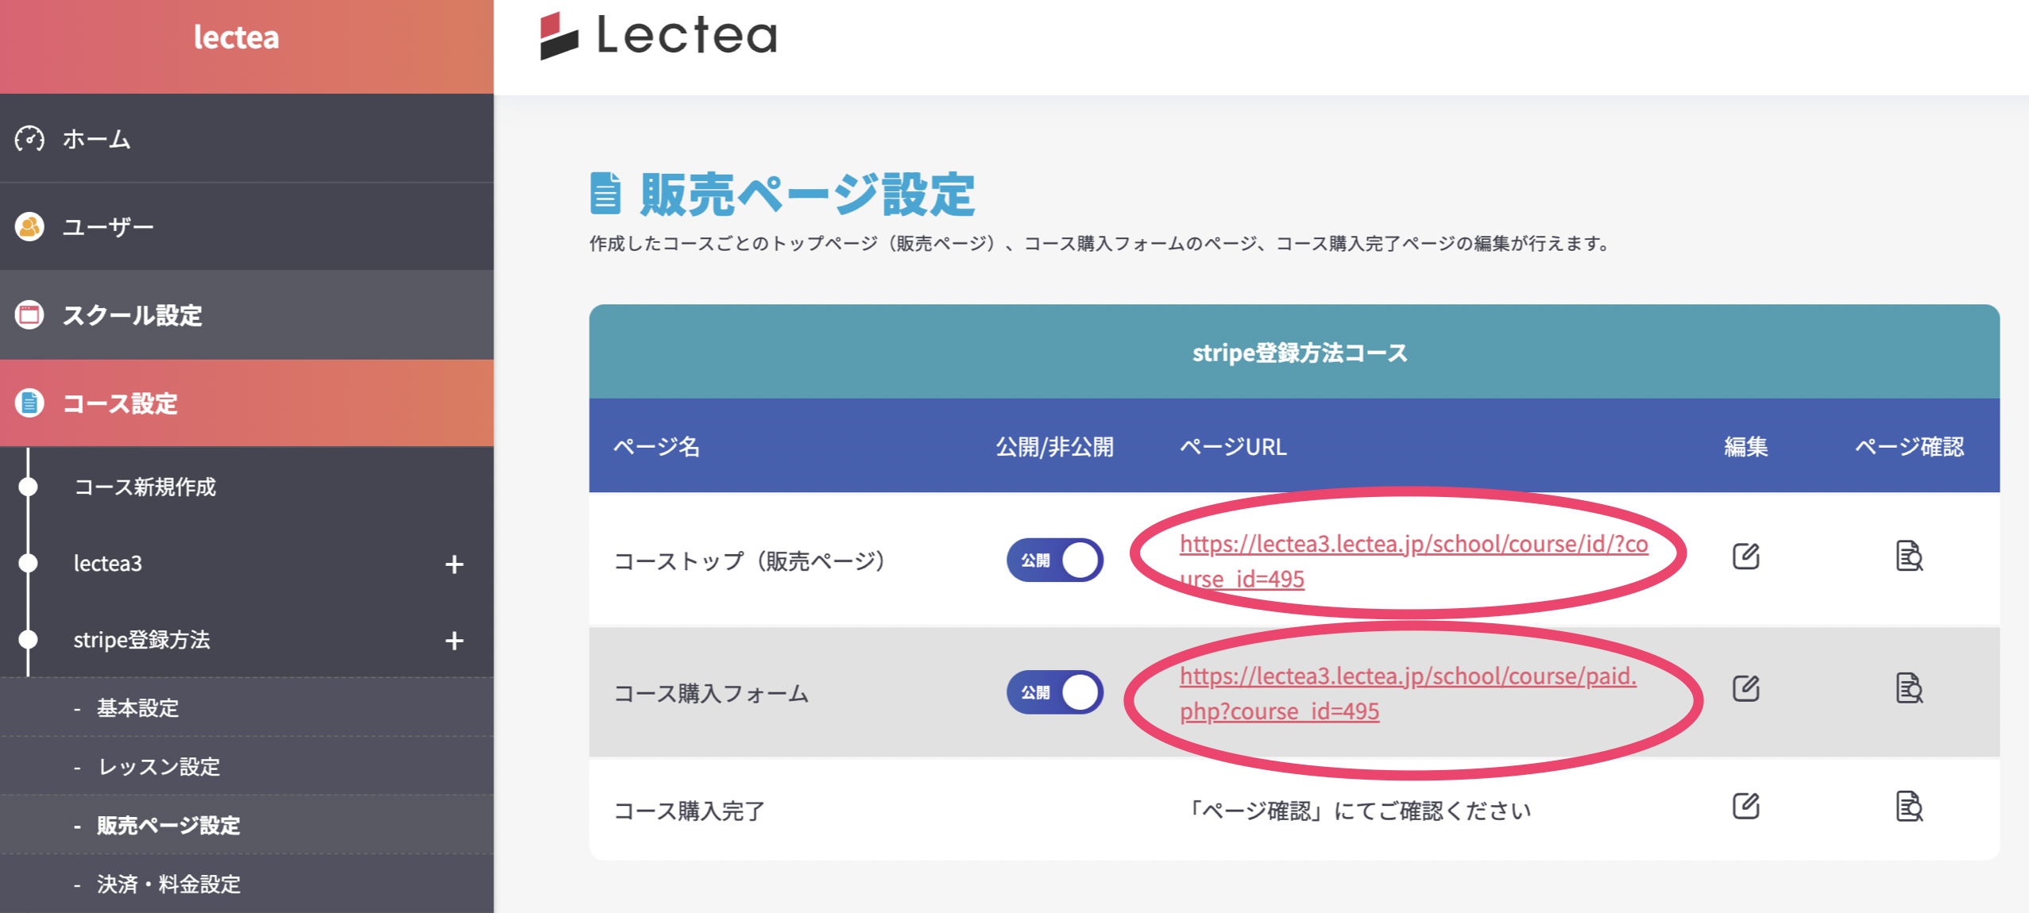Open the paid.php purchase form URL link
The height and width of the screenshot is (913, 2029).
point(1407,676)
